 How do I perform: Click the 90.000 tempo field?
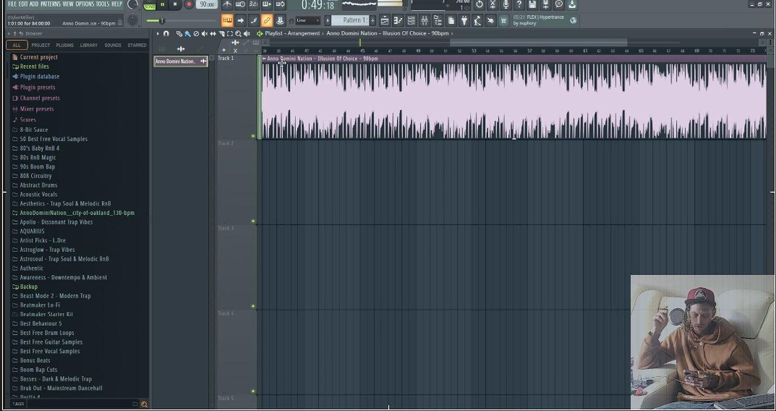[207, 4]
